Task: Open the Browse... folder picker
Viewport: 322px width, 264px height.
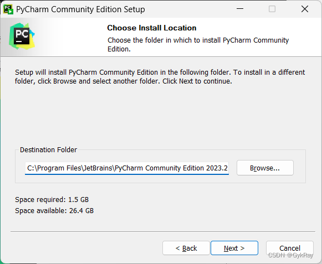Action: (x=265, y=168)
